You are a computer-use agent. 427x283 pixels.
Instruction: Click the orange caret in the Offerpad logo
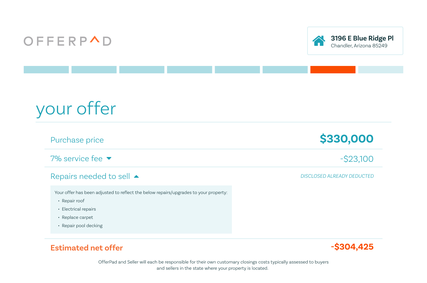[95, 39]
